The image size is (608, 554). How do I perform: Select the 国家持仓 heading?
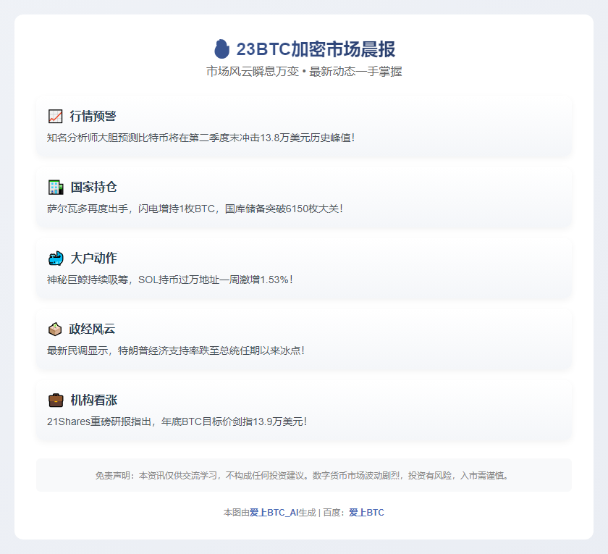point(93,187)
